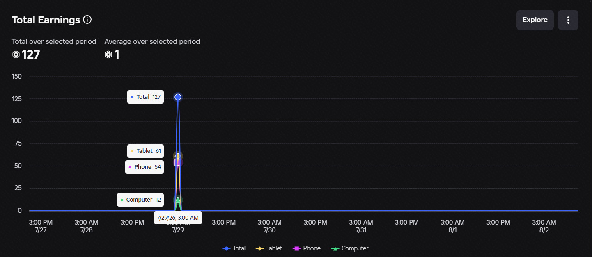Click the green Computer triangle marker on chart
The height and width of the screenshot is (257, 592).
tap(178, 200)
